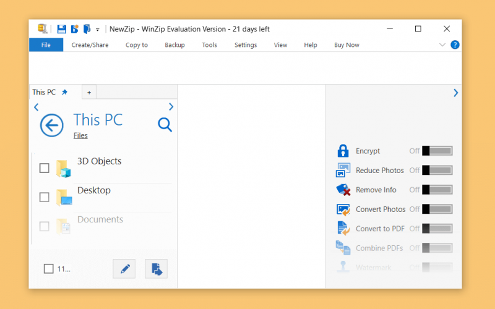The height and width of the screenshot is (309, 495).
Task: Open the Tools tab
Action: (x=209, y=44)
